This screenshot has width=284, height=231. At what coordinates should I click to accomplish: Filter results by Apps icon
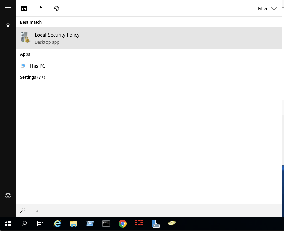[x=24, y=8]
